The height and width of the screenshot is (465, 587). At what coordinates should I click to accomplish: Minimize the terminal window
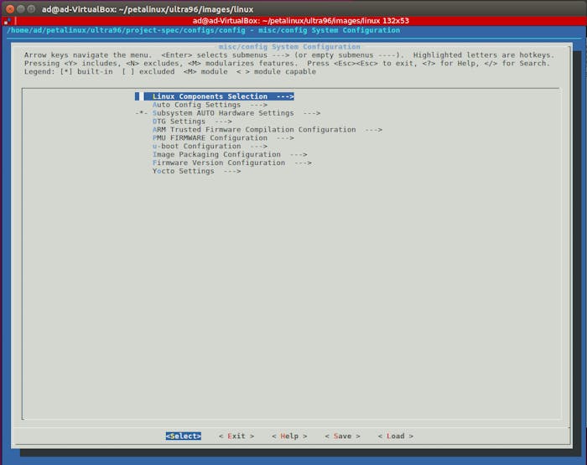pyautogui.click(x=21, y=8)
